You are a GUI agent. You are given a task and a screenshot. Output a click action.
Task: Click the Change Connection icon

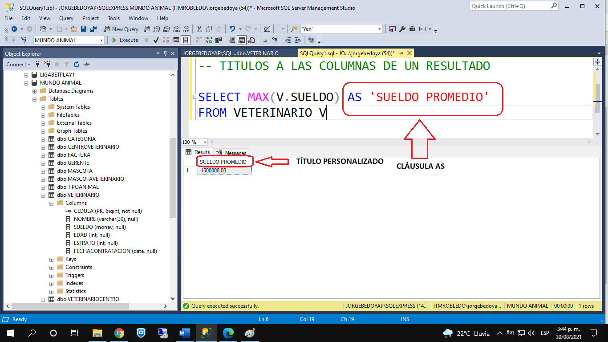point(24,40)
